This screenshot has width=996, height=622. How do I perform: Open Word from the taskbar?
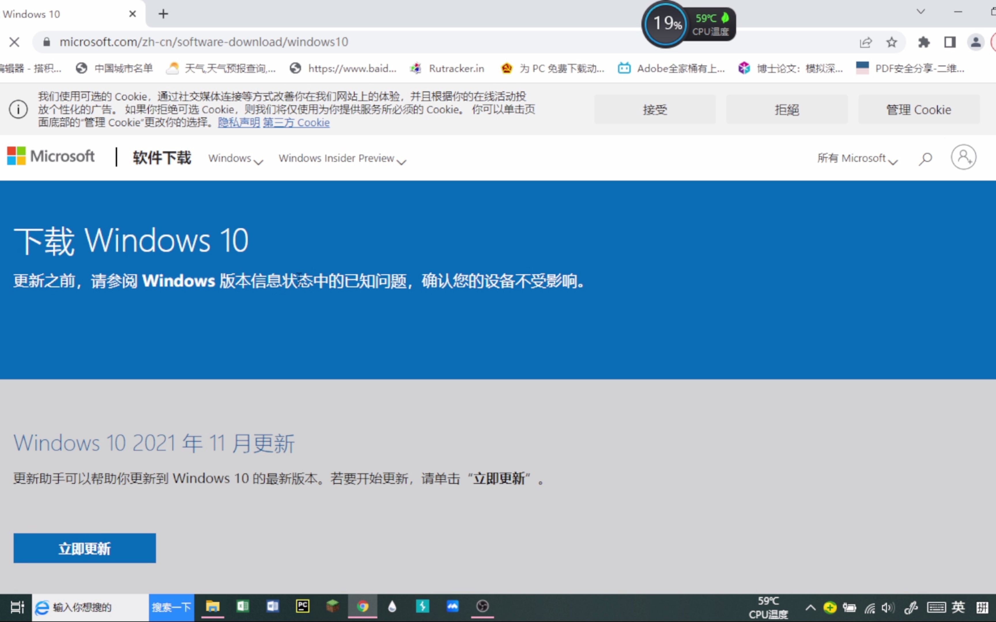(273, 606)
